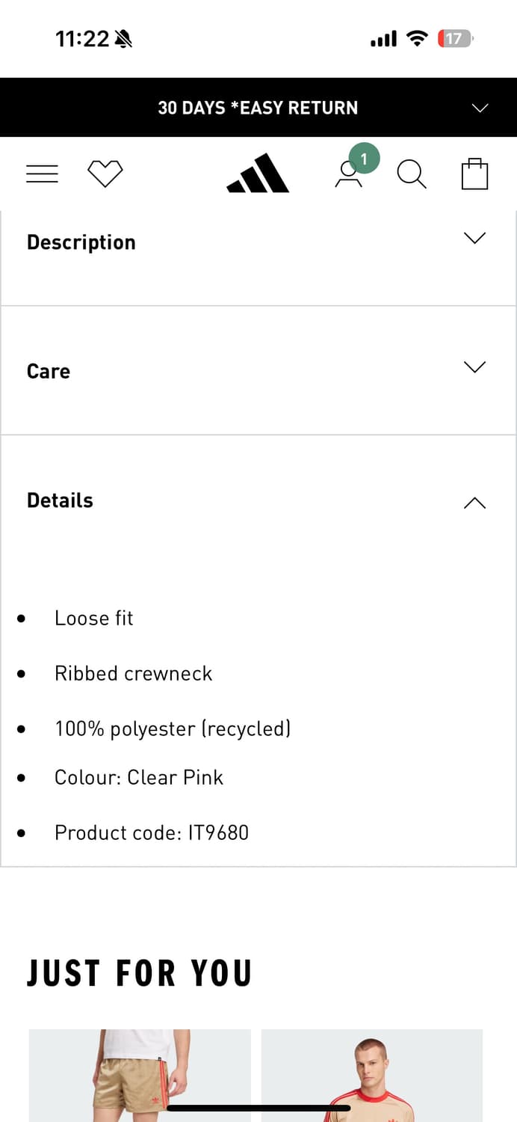This screenshot has height=1122, width=517.
Task: Collapse the Details section chevron
Action: [474, 503]
